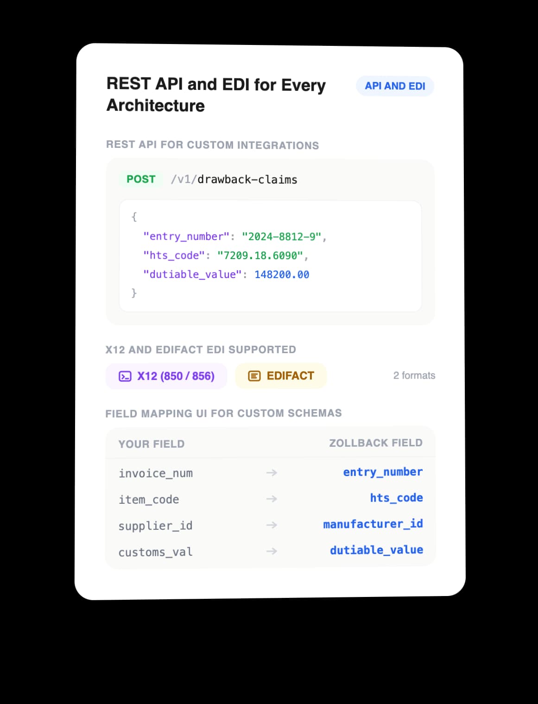Screen dimensions: 538x704
Task: Click the /v1/drawback-claims endpoint path
Action: (x=233, y=179)
